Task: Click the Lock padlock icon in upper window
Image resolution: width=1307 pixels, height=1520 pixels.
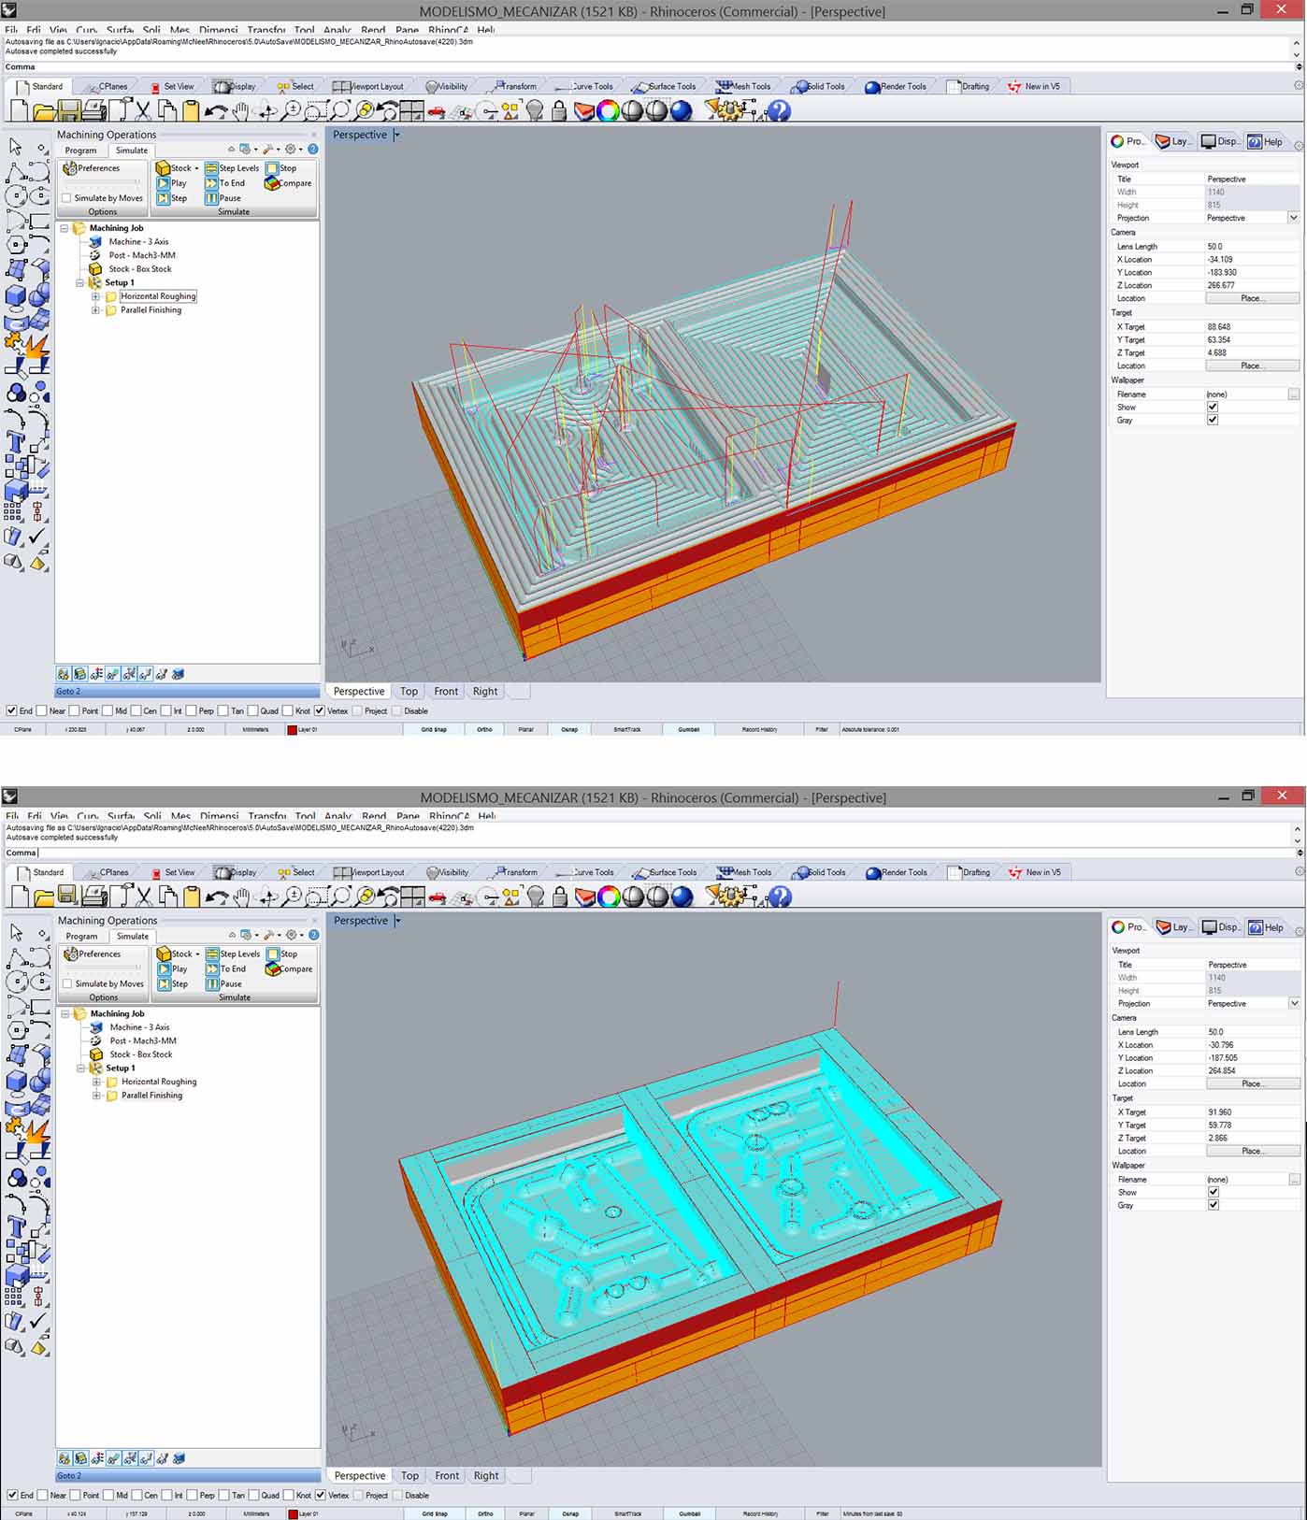Action: click(x=559, y=111)
